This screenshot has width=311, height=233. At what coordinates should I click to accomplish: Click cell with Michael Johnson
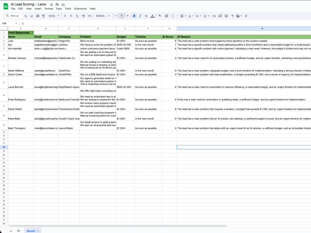[x=21, y=55]
